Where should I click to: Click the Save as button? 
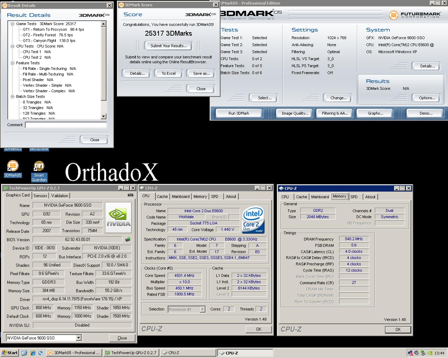201,73
